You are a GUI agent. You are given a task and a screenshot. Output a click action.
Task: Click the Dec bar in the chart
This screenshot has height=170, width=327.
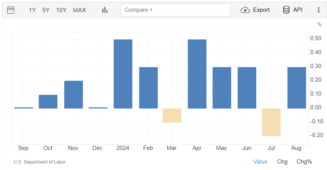[98, 108]
